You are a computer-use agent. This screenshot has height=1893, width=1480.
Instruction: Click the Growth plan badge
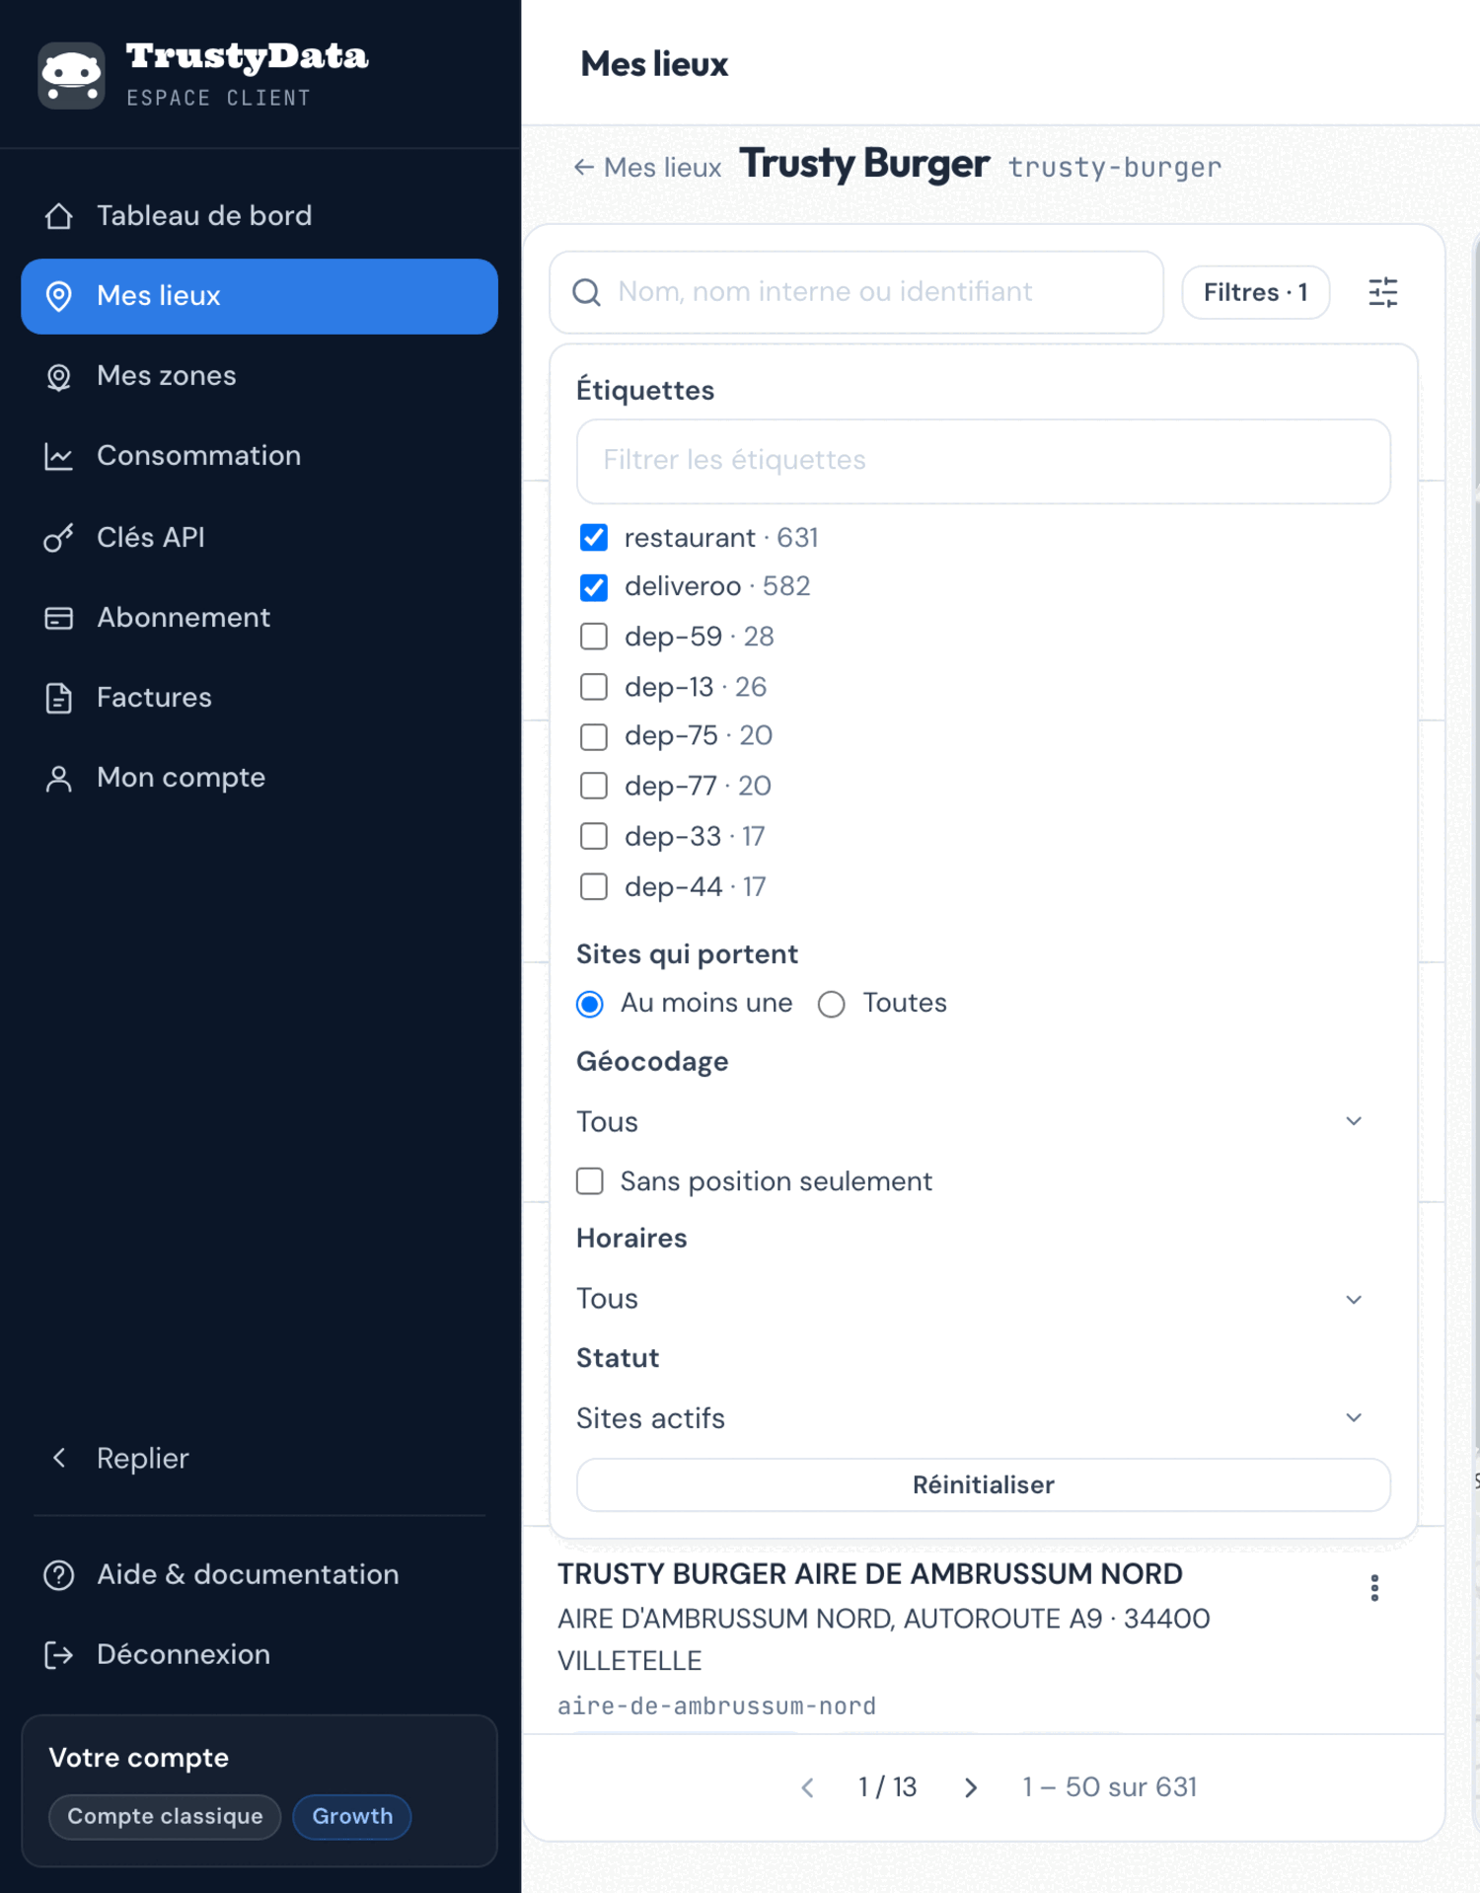(x=352, y=1816)
